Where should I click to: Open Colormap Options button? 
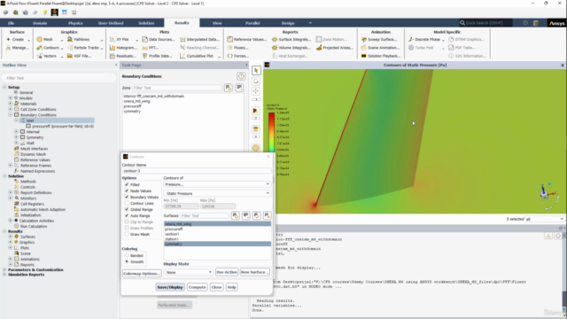(142, 274)
